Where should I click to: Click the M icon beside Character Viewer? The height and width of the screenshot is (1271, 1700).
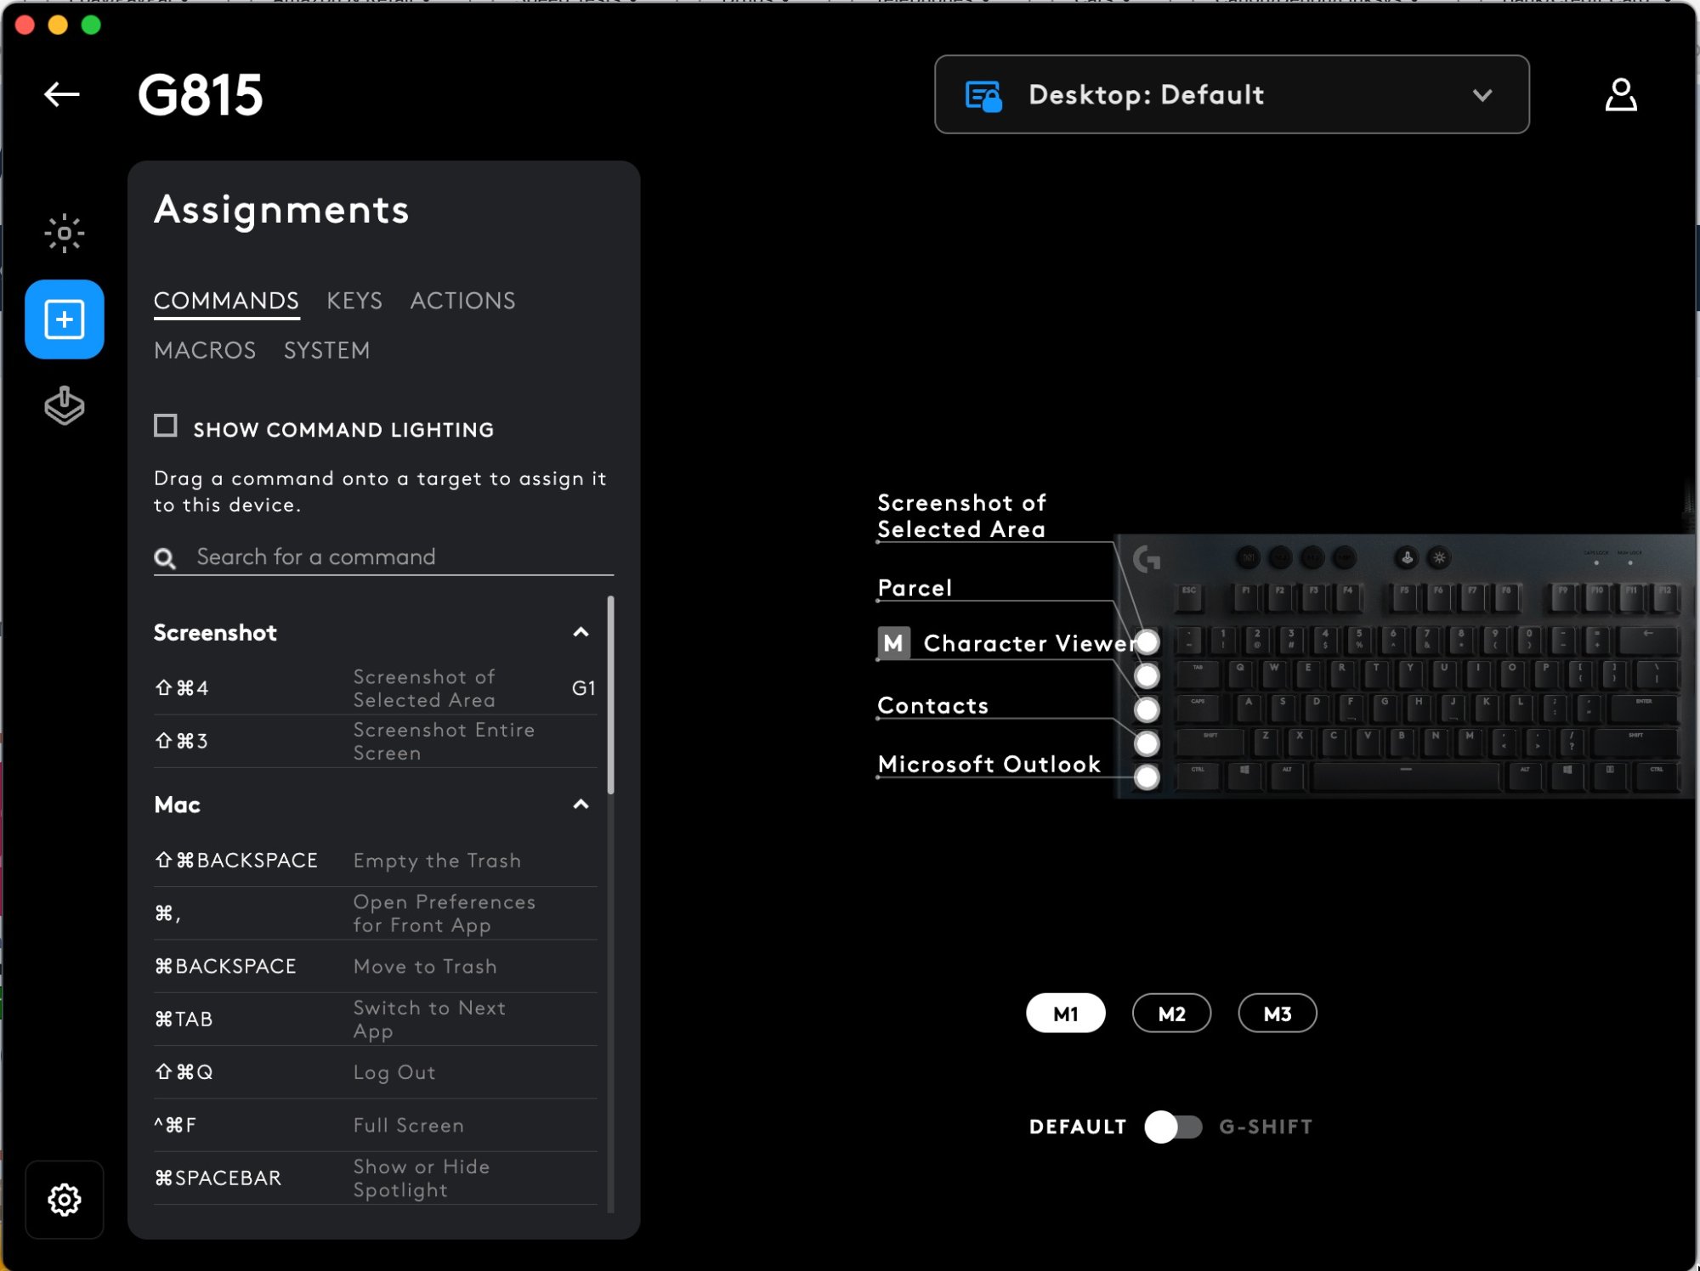point(893,643)
